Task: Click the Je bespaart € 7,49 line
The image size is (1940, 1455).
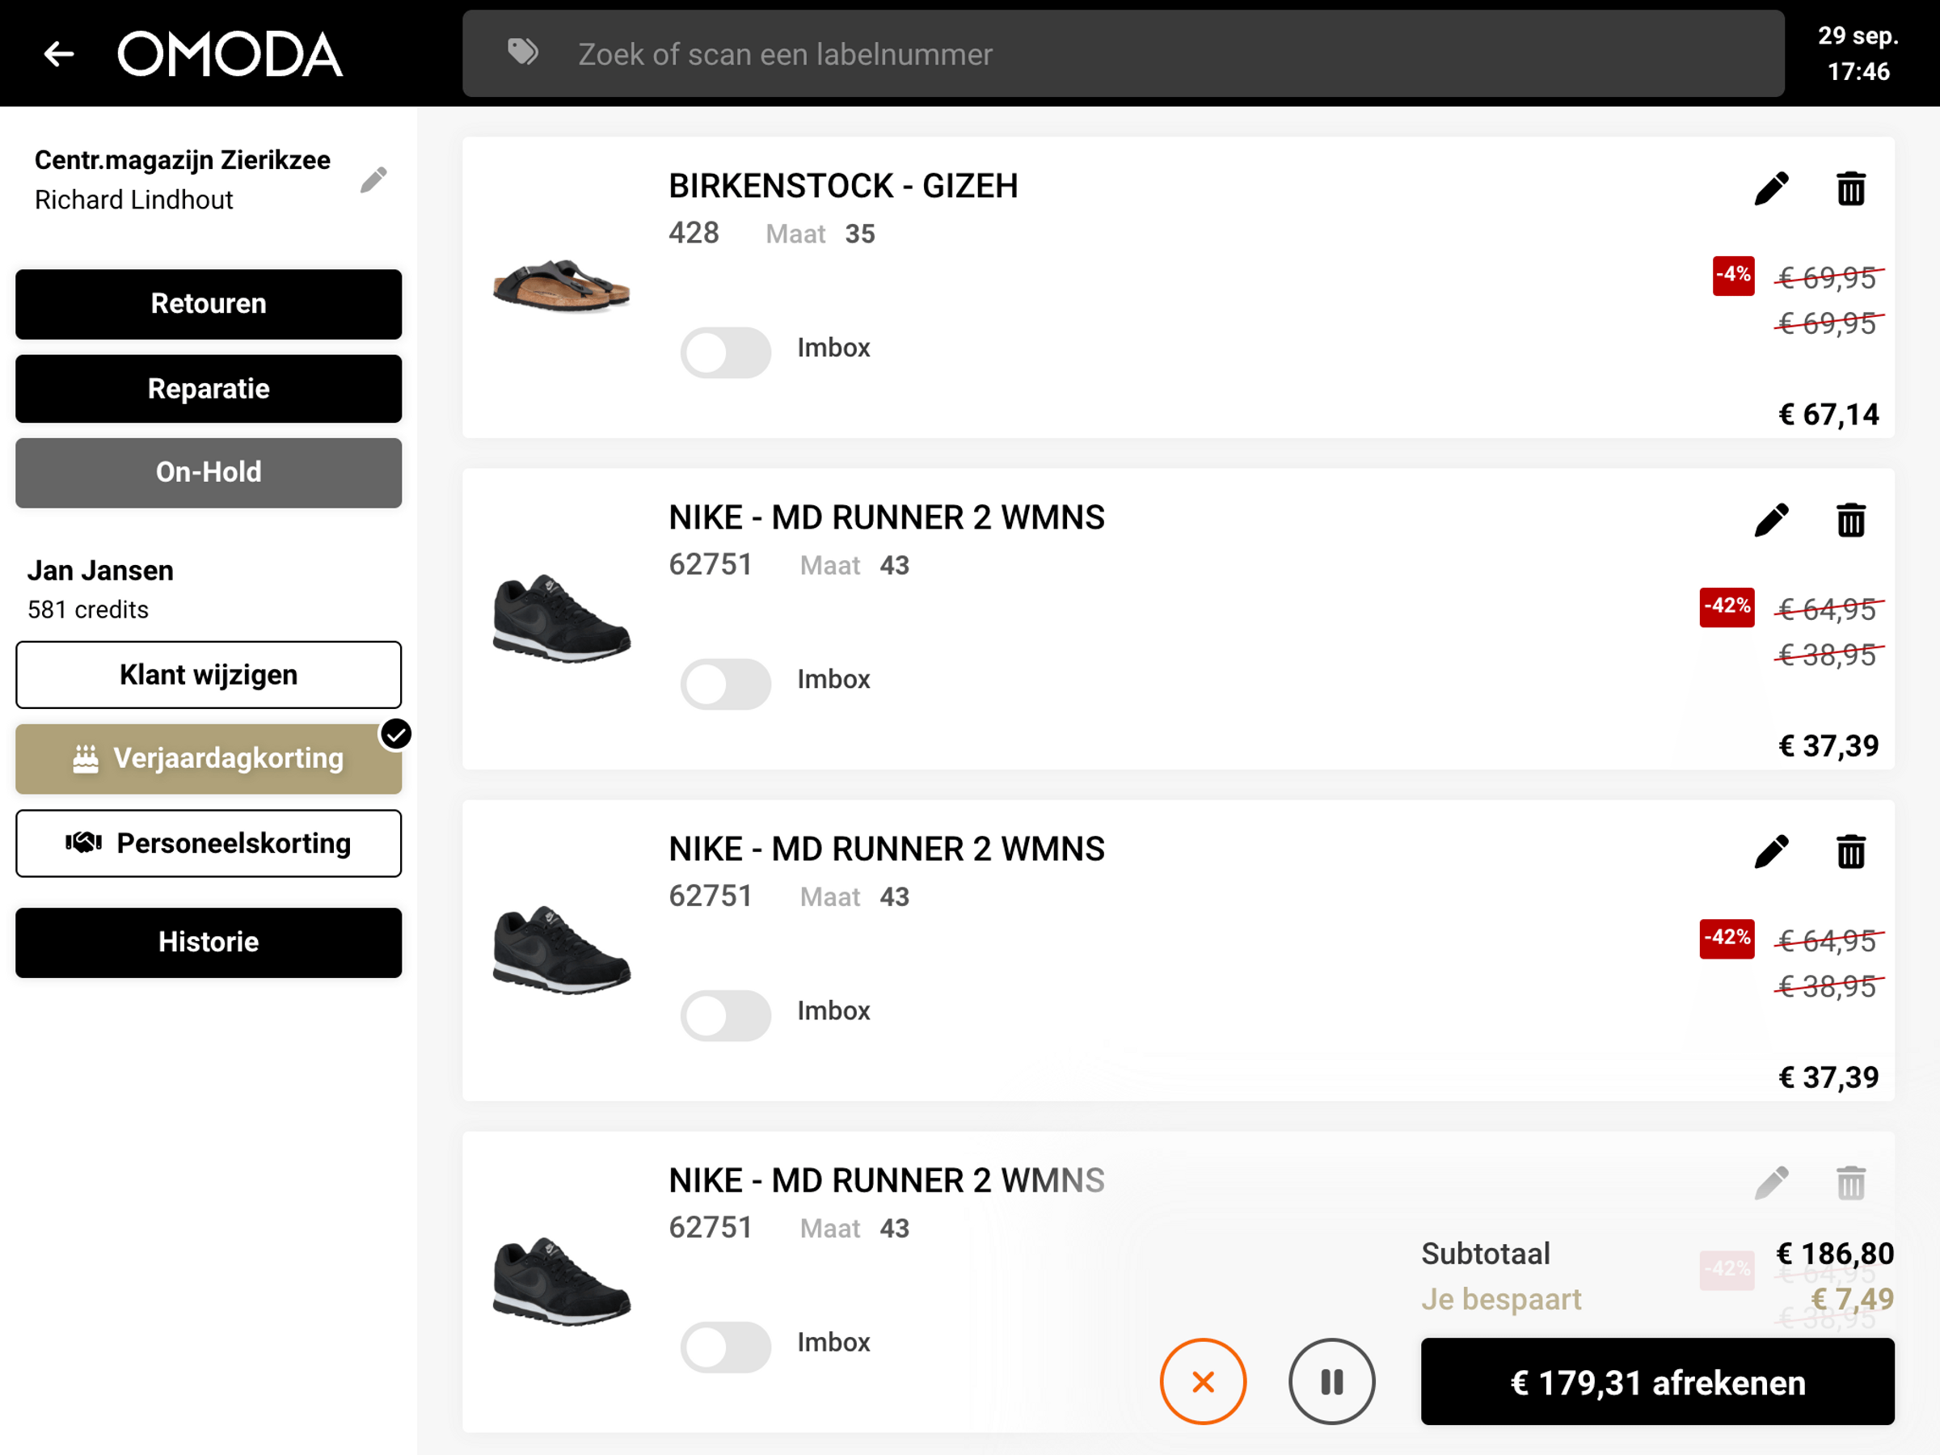Action: (1658, 1299)
